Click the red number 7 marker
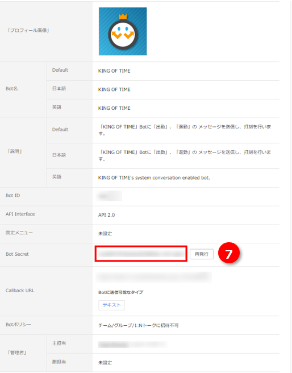 click(229, 254)
